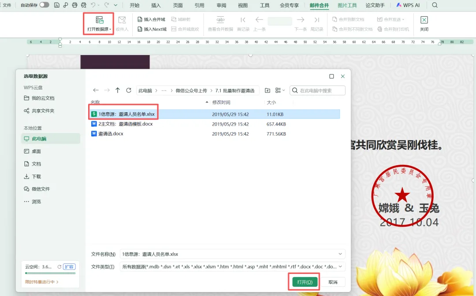The height and width of the screenshot is (296, 476).
Task: Select file 邀请函.docx
Action: pyautogui.click(x=215, y=134)
